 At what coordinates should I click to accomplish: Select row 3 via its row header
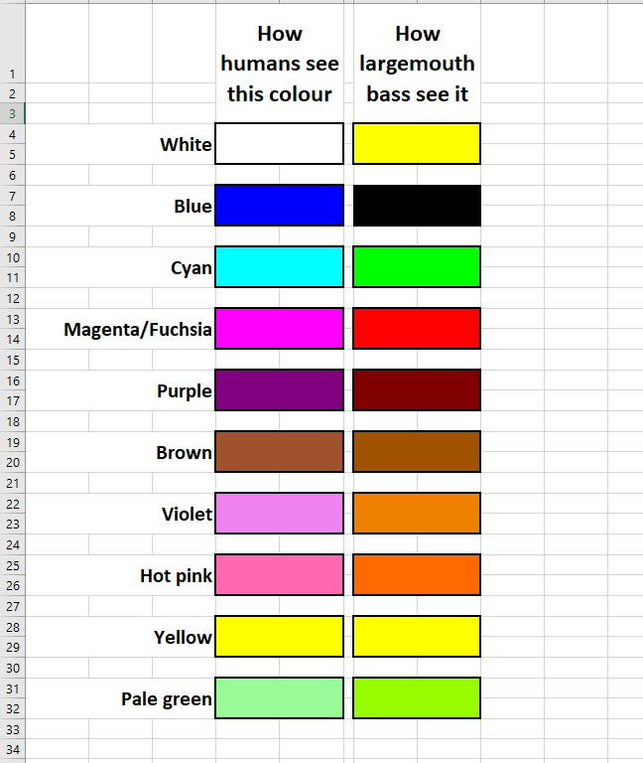click(12, 113)
